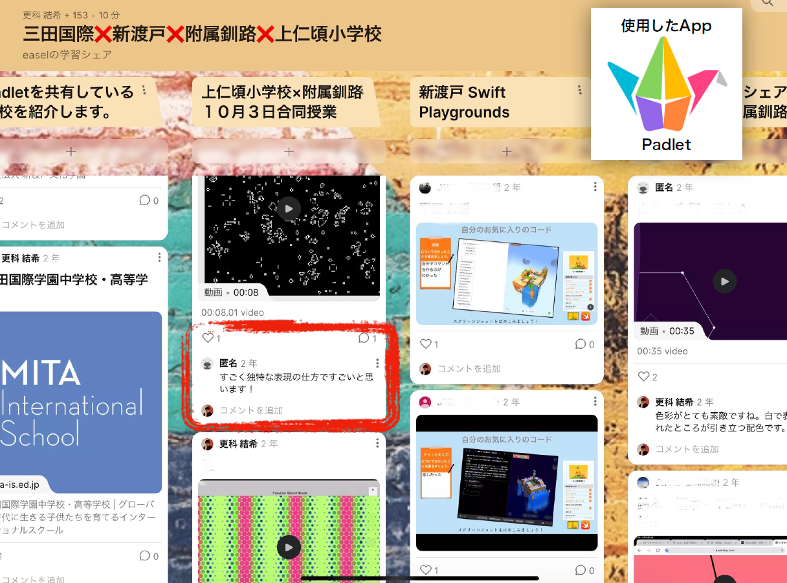Screen dimensions: 787x583
Task: Open comment bubble on first Swift Playgrounds post
Action: coord(581,344)
